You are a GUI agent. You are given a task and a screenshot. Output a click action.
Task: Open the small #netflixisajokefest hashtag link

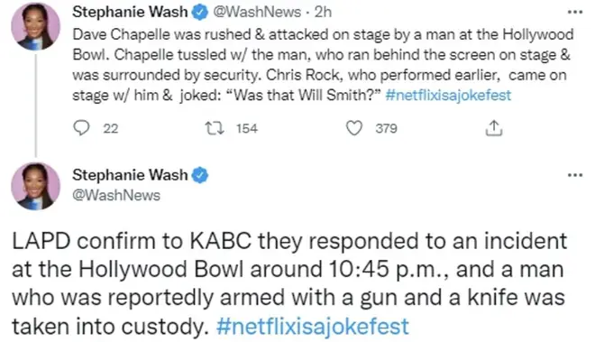click(x=448, y=95)
